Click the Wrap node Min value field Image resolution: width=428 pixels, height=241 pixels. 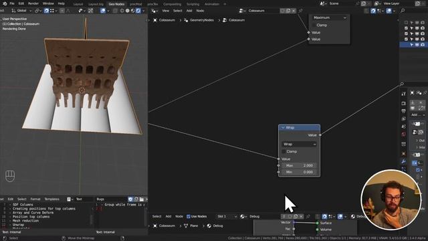299,172
